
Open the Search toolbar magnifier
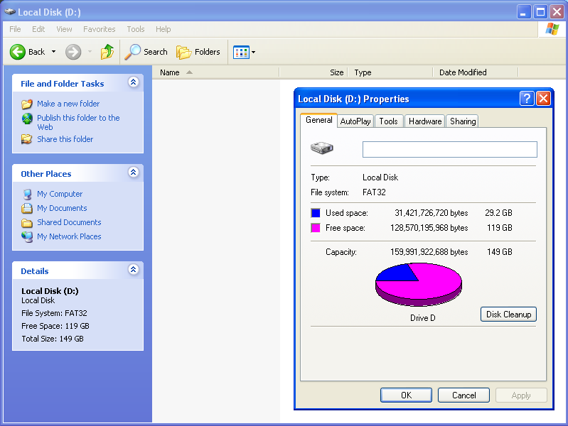click(133, 52)
